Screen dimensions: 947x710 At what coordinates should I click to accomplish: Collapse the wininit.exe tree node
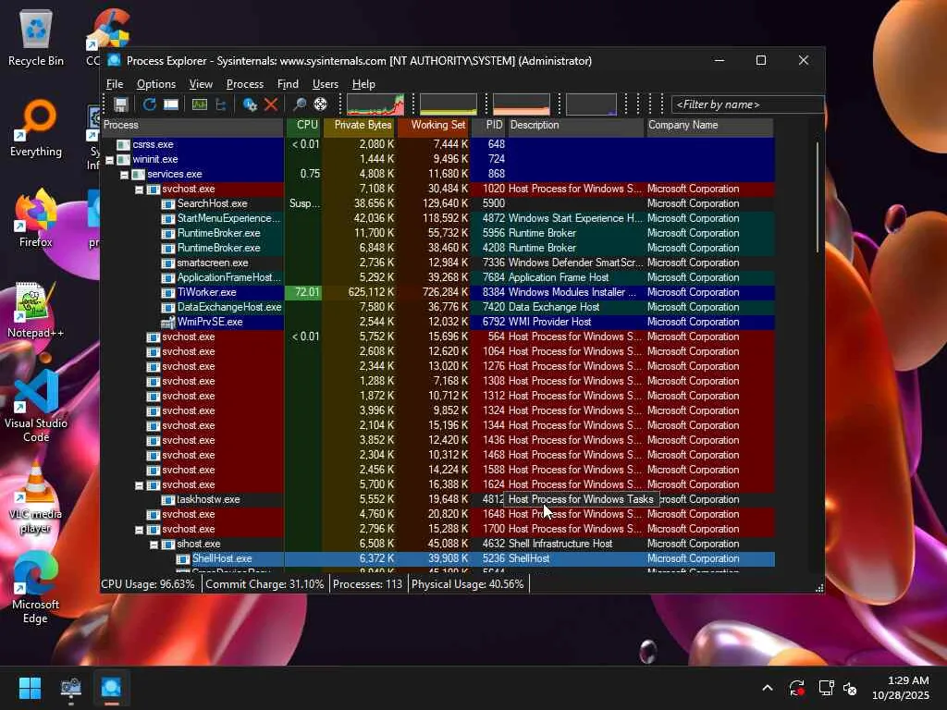[x=109, y=160]
